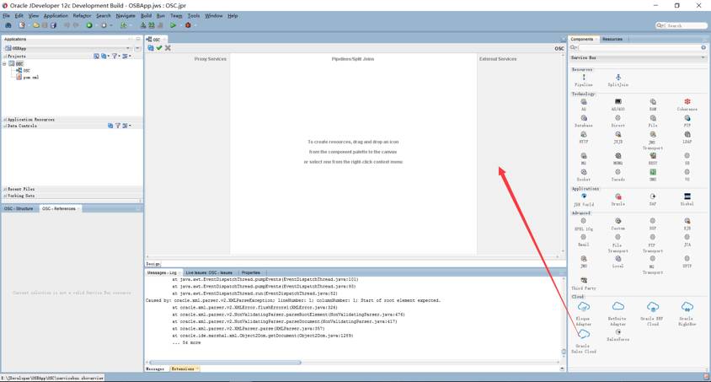This screenshot has width=711, height=382.
Task: Choose the Oracle applications adapter icon
Action: pyautogui.click(x=618, y=196)
